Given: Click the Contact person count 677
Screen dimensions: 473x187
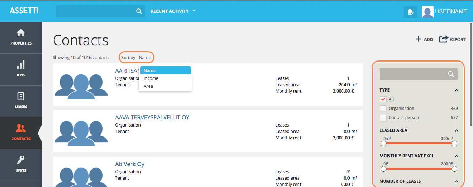Looking at the screenshot, I should point(454,118).
